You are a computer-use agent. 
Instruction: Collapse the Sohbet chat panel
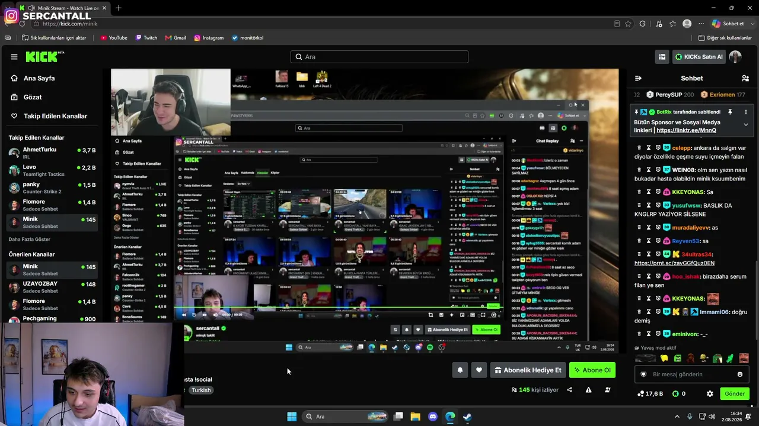click(638, 78)
